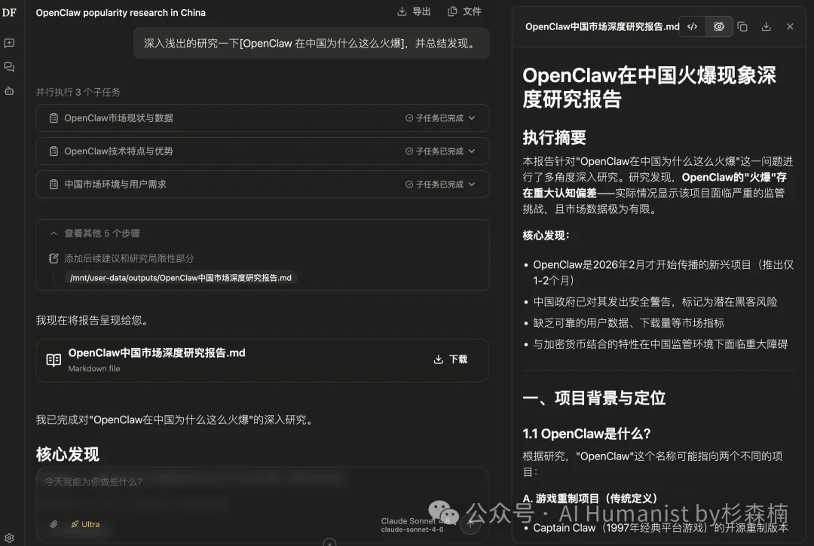Switch report view to code mode
This screenshot has height=546, width=814.
693,26
